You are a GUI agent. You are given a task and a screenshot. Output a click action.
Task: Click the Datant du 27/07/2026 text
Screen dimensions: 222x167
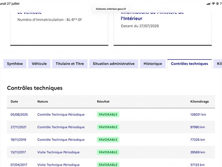[x=140, y=26]
